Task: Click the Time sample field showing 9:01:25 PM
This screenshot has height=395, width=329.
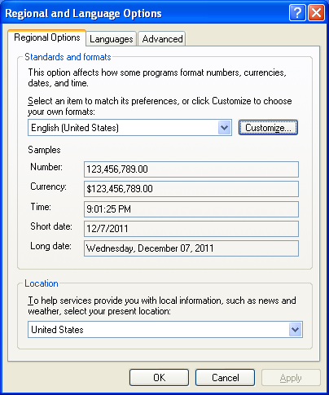Action: tap(191, 209)
